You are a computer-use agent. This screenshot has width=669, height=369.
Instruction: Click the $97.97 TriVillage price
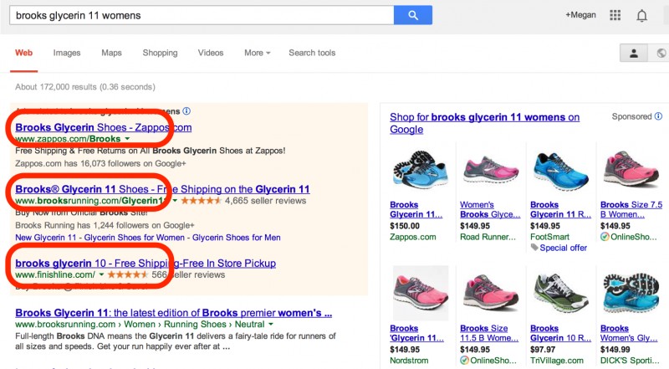click(542, 350)
